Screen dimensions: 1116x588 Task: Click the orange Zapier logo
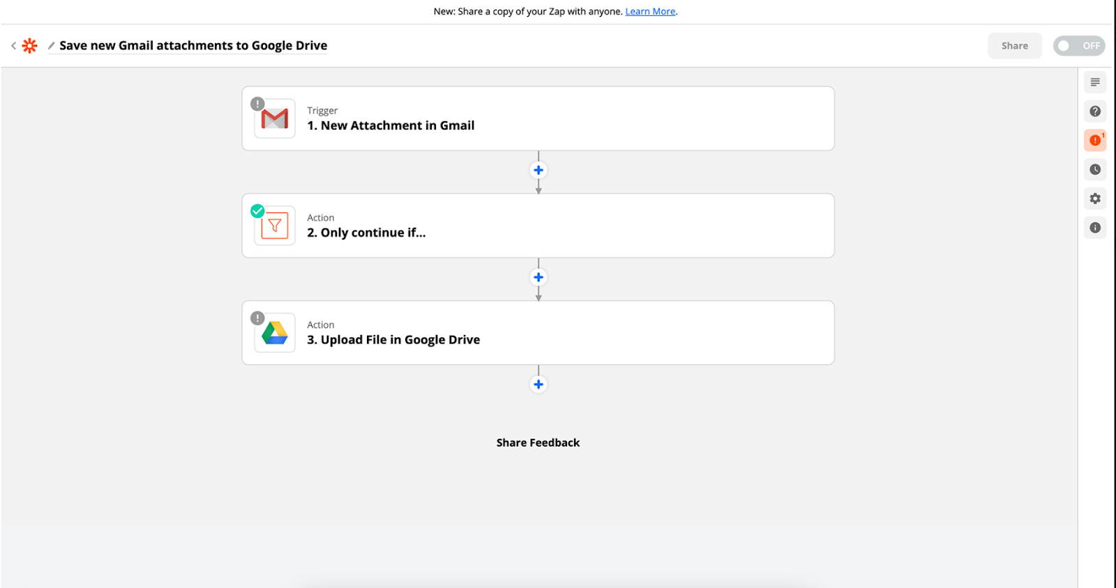click(x=29, y=46)
